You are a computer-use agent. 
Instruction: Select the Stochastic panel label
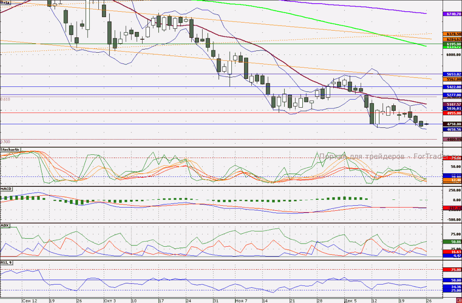[x=10, y=149]
